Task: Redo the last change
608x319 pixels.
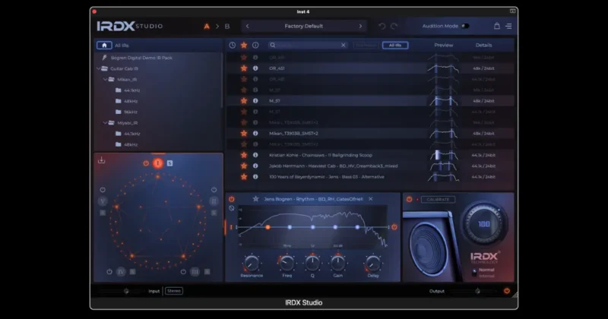Action: pos(394,26)
